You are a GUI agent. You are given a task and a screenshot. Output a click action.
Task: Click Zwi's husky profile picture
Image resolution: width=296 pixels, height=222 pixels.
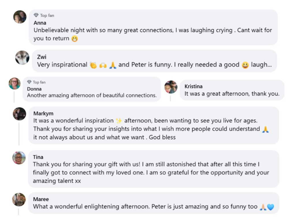click(22, 57)
